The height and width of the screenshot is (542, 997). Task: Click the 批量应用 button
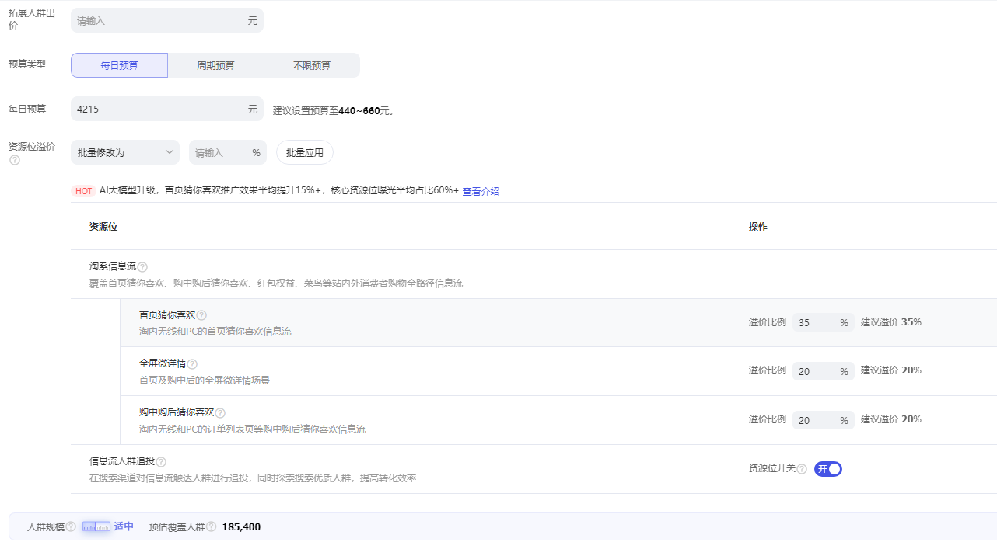tap(305, 152)
